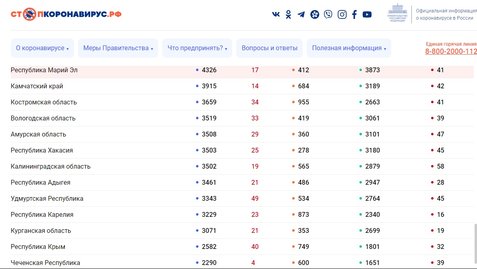Open the Telegram channel icon
The width and height of the screenshot is (477, 269).
pos(301,14)
